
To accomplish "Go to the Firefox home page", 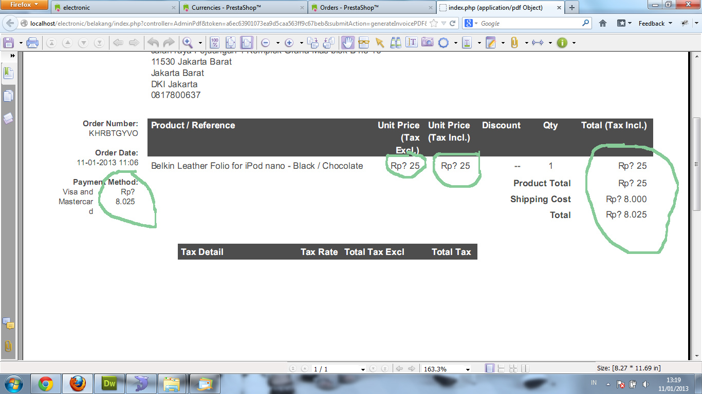I will pyautogui.click(x=603, y=23).
